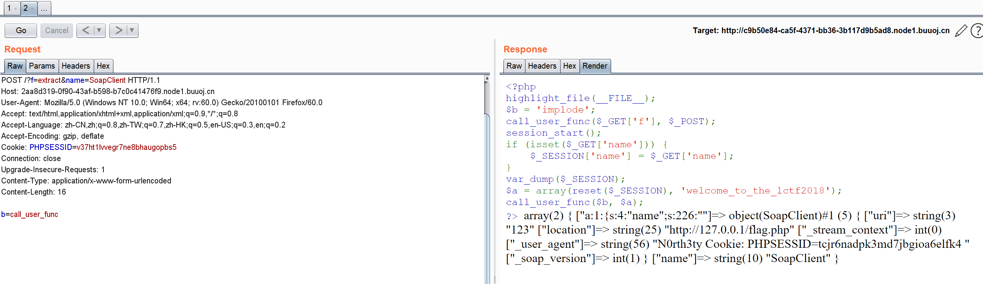Click the highlight_file(__FILE__) line

pos(581,98)
